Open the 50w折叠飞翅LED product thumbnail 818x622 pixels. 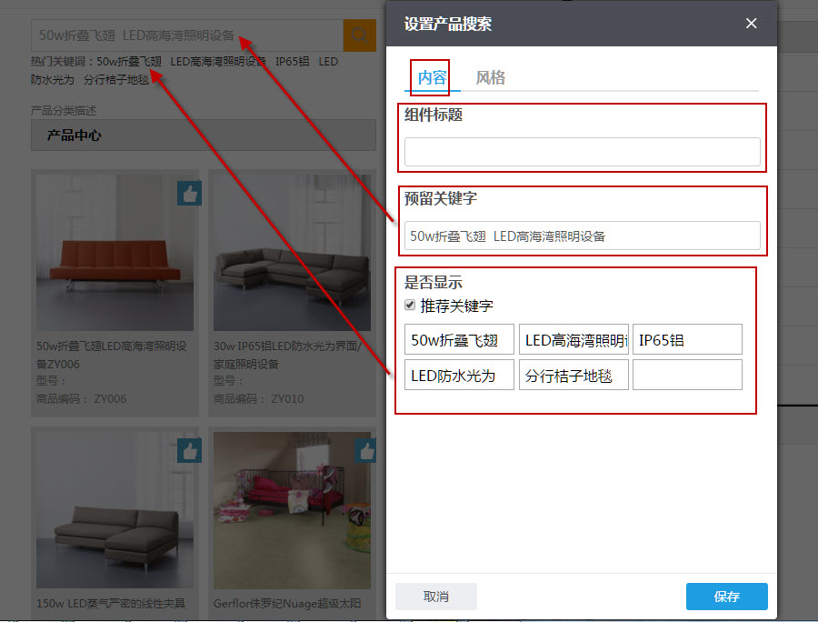tap(115, 250)
